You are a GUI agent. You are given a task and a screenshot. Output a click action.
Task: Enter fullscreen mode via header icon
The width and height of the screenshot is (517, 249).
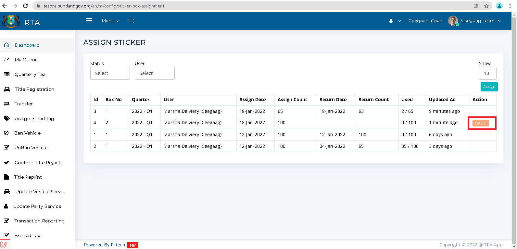click(131, 21)
